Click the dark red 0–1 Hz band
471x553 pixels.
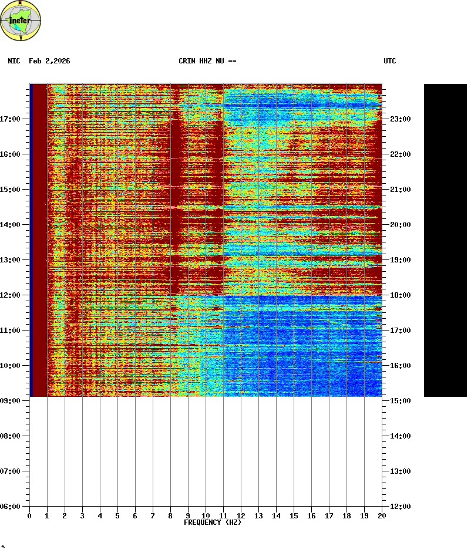tap(39, 240)
